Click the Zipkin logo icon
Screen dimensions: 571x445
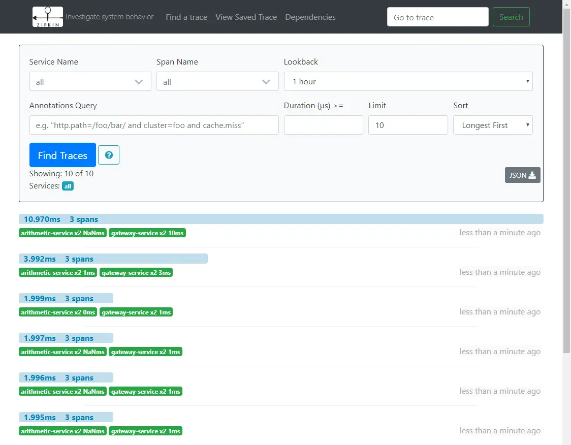click(x=48, y=17)
